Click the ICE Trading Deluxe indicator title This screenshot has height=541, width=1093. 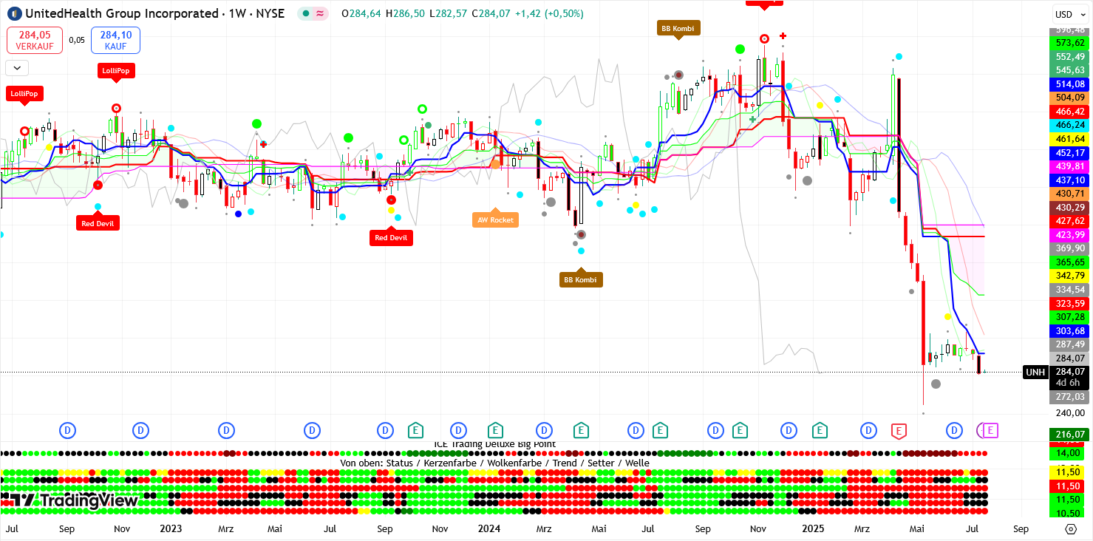494,444
